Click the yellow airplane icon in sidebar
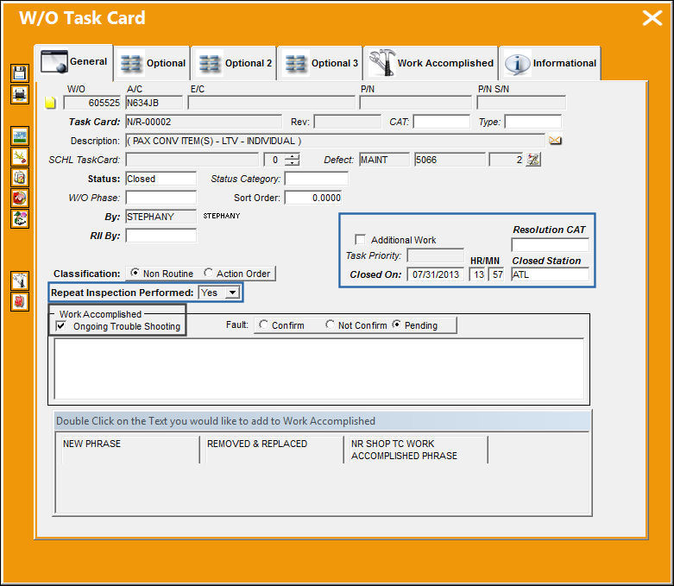The height and width of the screenshot is (586, 674). 20,157
